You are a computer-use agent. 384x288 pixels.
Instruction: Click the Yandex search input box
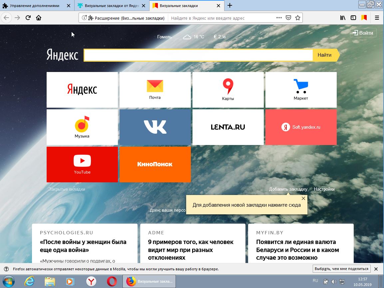(x=198, y=55)
